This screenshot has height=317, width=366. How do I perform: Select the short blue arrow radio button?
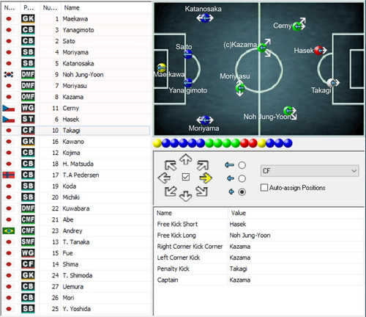[242, 192]
